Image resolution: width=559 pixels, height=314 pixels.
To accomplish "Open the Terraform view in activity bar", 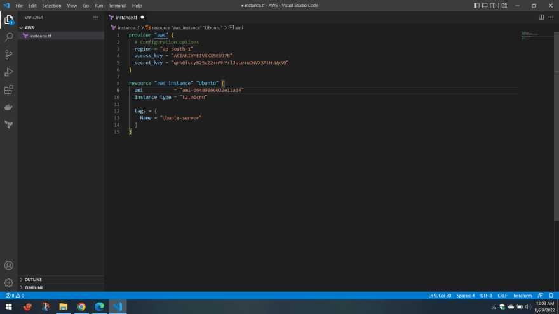I will (x=8, y=124).
